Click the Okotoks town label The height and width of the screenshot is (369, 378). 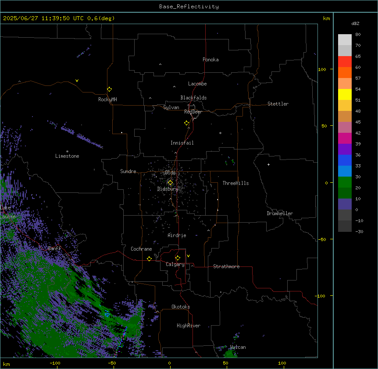(181, 307)
